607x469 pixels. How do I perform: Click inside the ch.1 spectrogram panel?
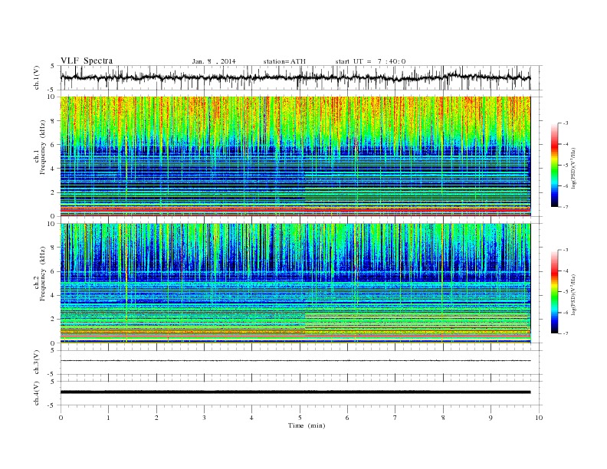[x=295, y=156]
